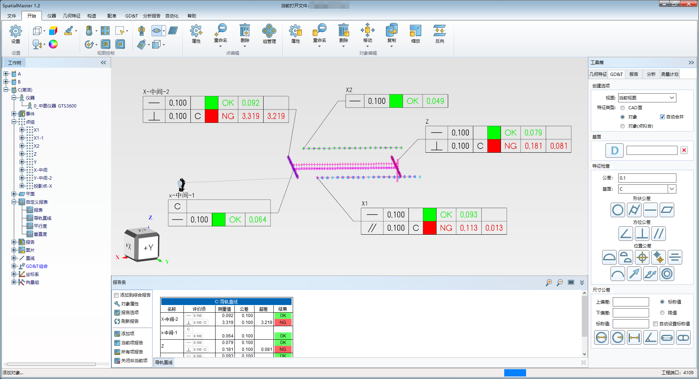
Task: Select the CAD面 radio button
Action: (623, 108)
